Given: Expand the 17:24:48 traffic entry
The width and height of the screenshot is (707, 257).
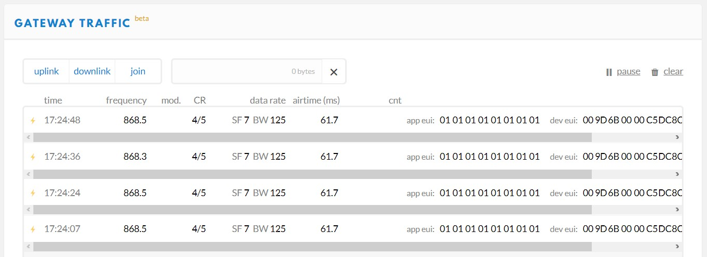Looking at the screenshot, I should pos(353,120).
